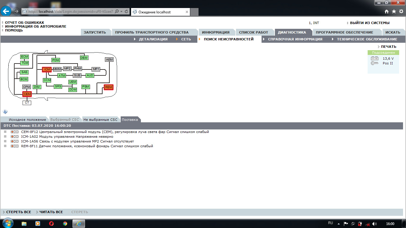Select the AUD module node
The image size is (406, 228).
[x=90, y=75]
